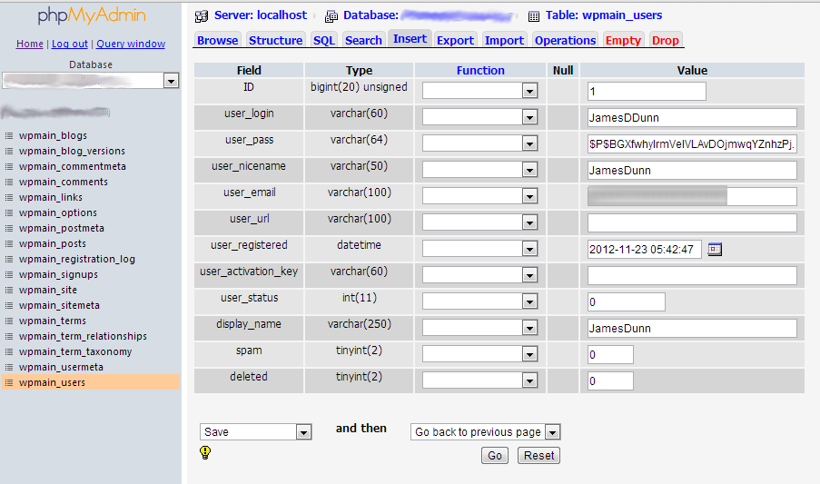The height and width of the screenshot is (484, 820).
Task: Click table icon next to wpmain_comments
Action: tap(9, 182)
